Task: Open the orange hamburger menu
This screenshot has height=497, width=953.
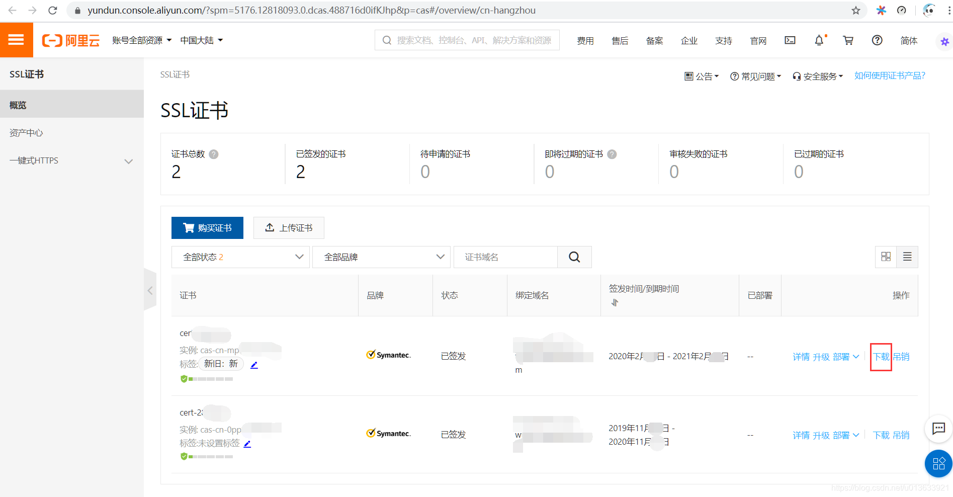Action: tap(16, 40)
